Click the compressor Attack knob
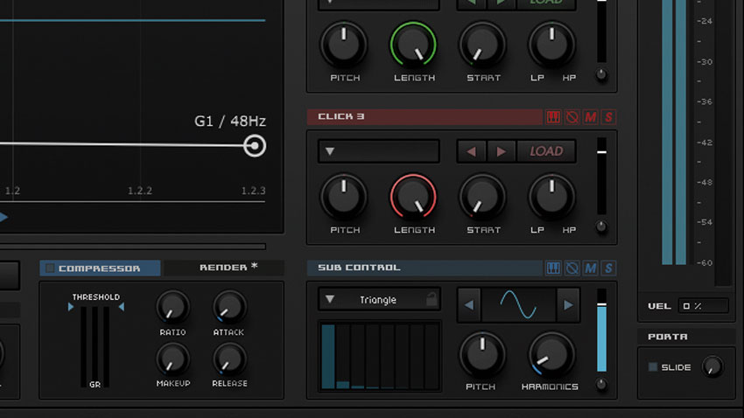This screenshot has width=744, height=418. pyautogui.click(x=229, y=307)
